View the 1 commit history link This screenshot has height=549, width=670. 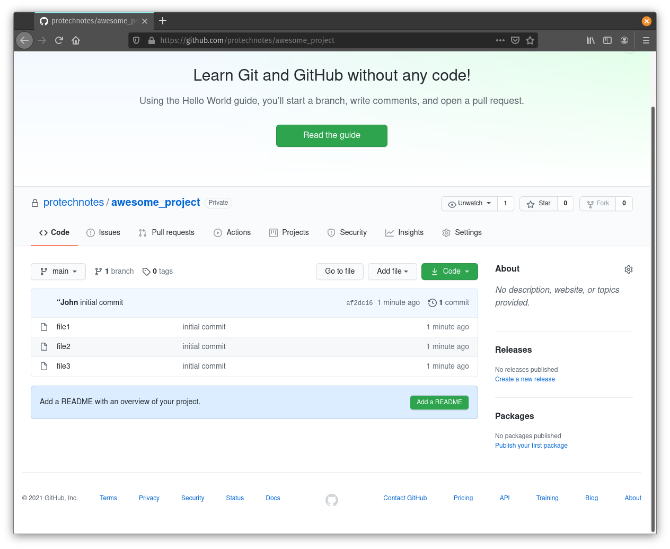tap(448, 303)
